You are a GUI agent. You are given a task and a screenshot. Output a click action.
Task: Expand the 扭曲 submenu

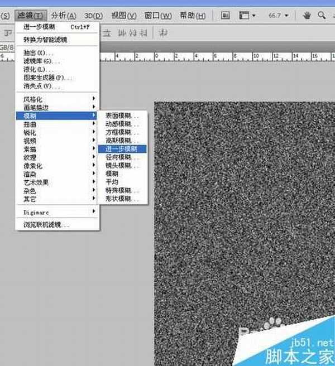(58, 124)
